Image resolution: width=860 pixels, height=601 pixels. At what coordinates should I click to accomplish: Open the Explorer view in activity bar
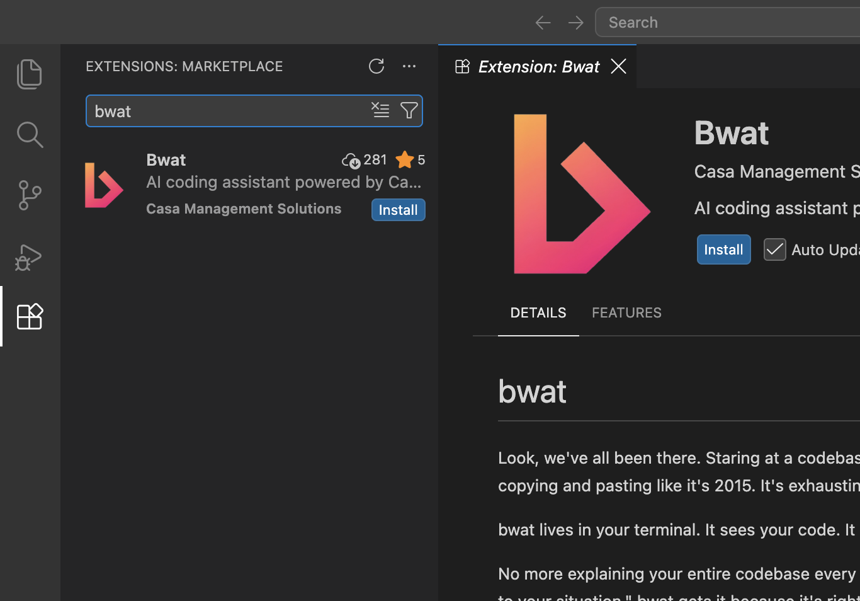[x=30, y=74]
